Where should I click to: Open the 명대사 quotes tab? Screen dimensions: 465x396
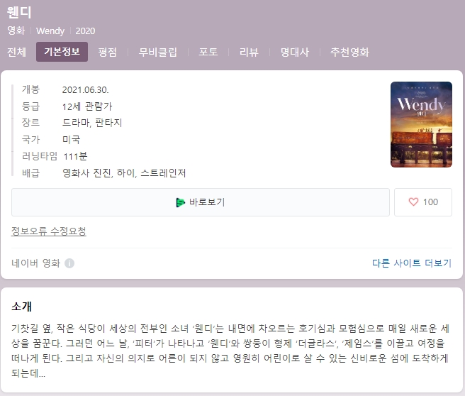pos(294,52)
